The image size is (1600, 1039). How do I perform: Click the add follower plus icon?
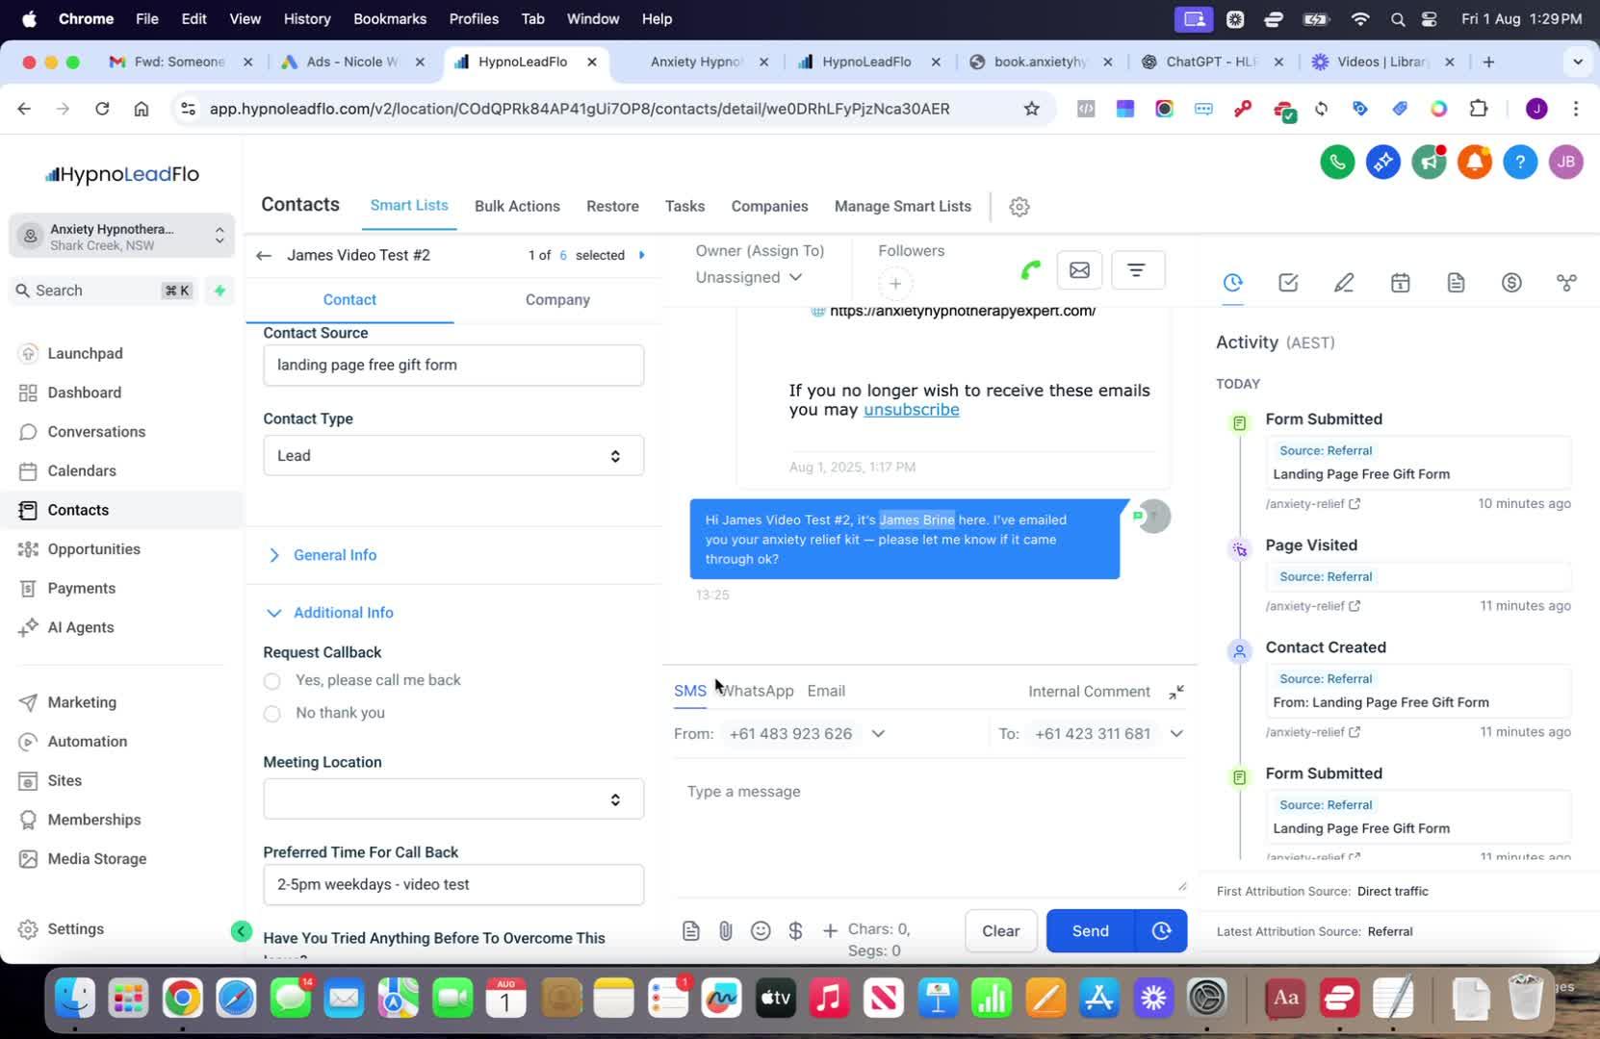point(895,284)
